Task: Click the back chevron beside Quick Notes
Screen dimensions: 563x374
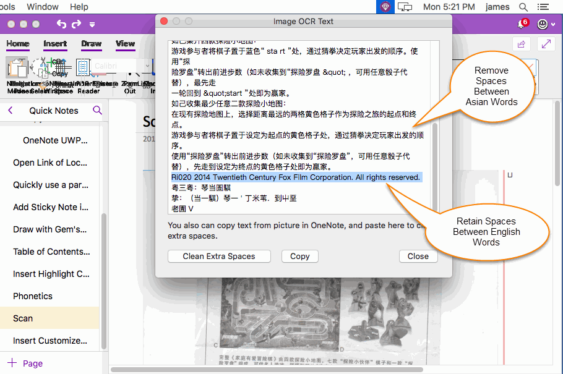Action: 11,110
